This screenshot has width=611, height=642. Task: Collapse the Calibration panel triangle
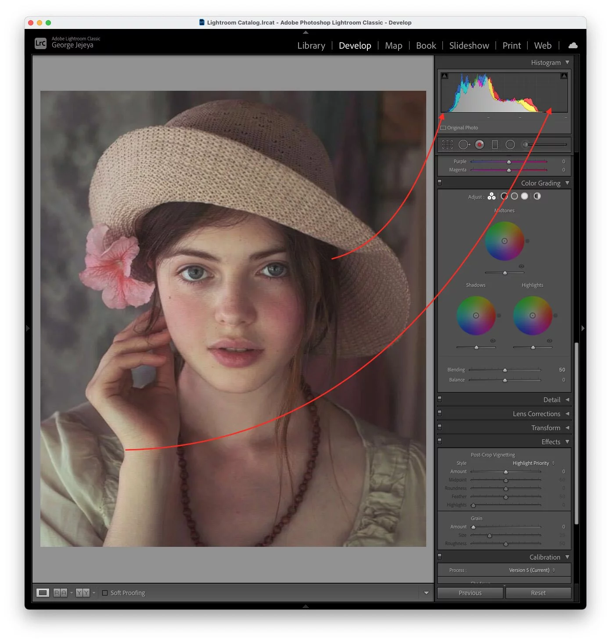pyautogui.click(x=567, y=557)
